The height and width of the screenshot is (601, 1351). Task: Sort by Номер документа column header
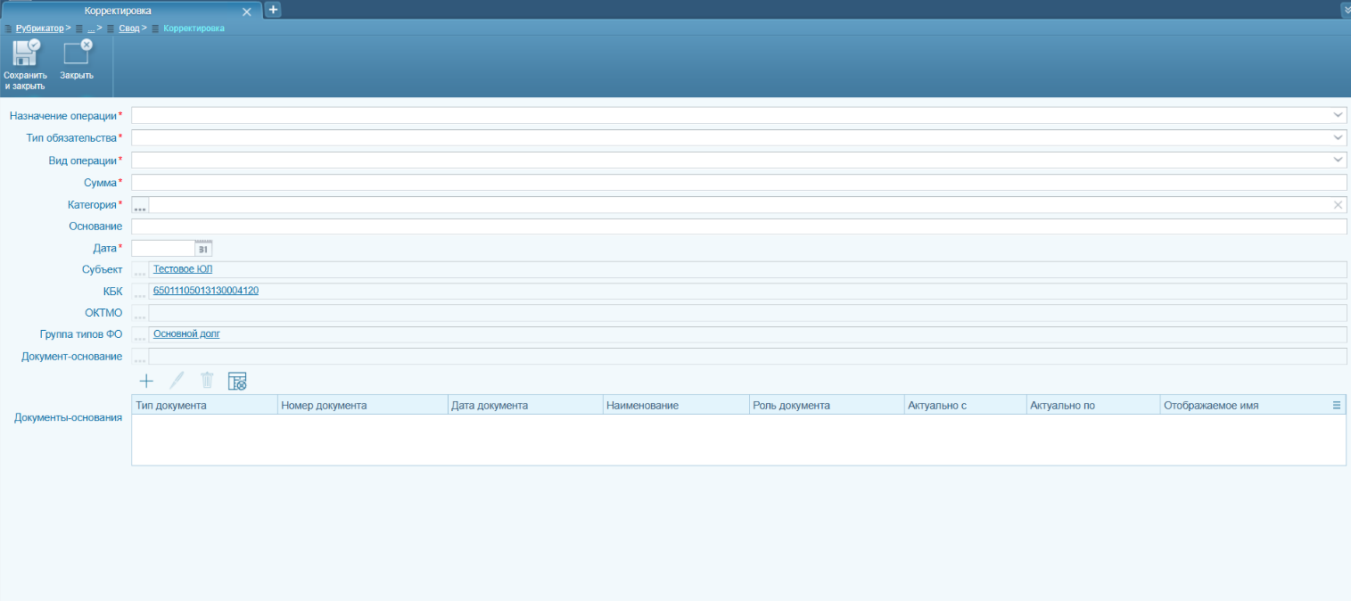[x=362, y=405]
